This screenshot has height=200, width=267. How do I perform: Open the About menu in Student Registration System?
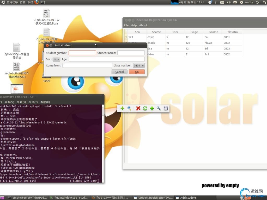coord(143,25)
